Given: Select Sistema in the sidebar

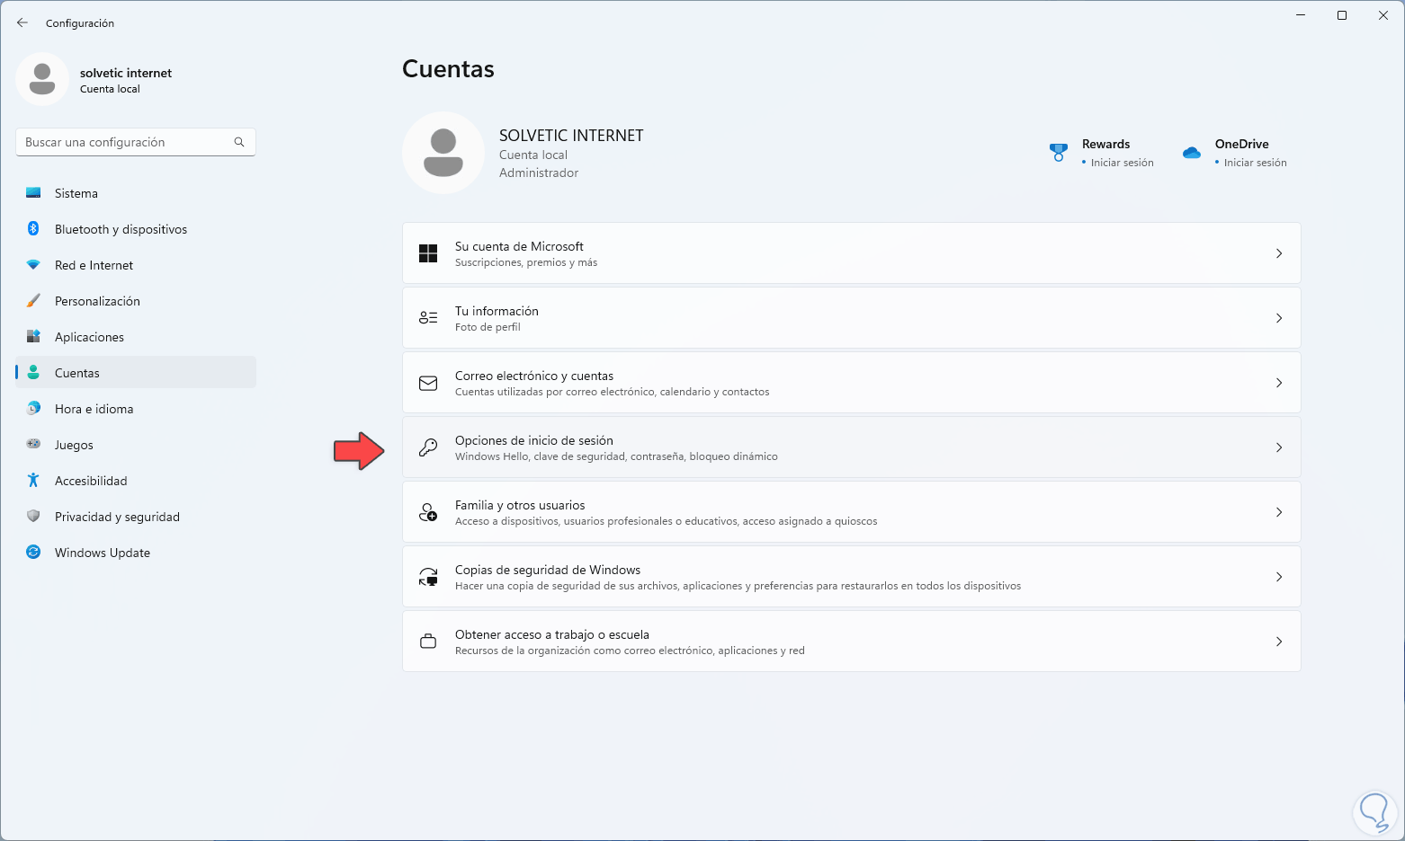Looking at the screenshot, I should pyautogui.click(x=76, y=193).
